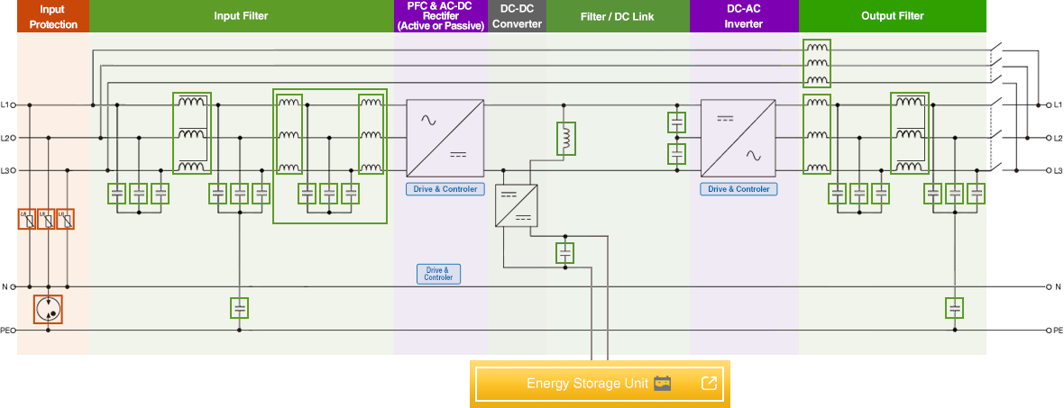1064x408 pixels.
Task: Select the DC link inductor coil
Action: click(x=566, y=139)
